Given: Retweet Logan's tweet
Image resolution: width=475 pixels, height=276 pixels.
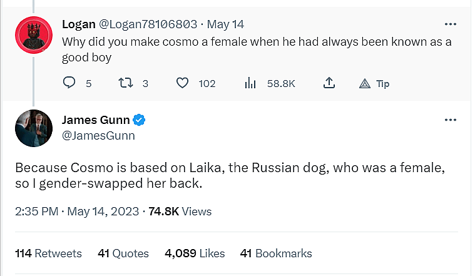Looking at the screenshot, I should (125, 83).
